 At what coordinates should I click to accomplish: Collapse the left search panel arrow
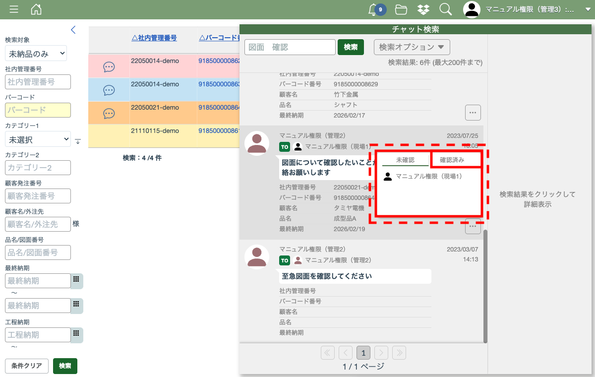click(x=73, y=30)
